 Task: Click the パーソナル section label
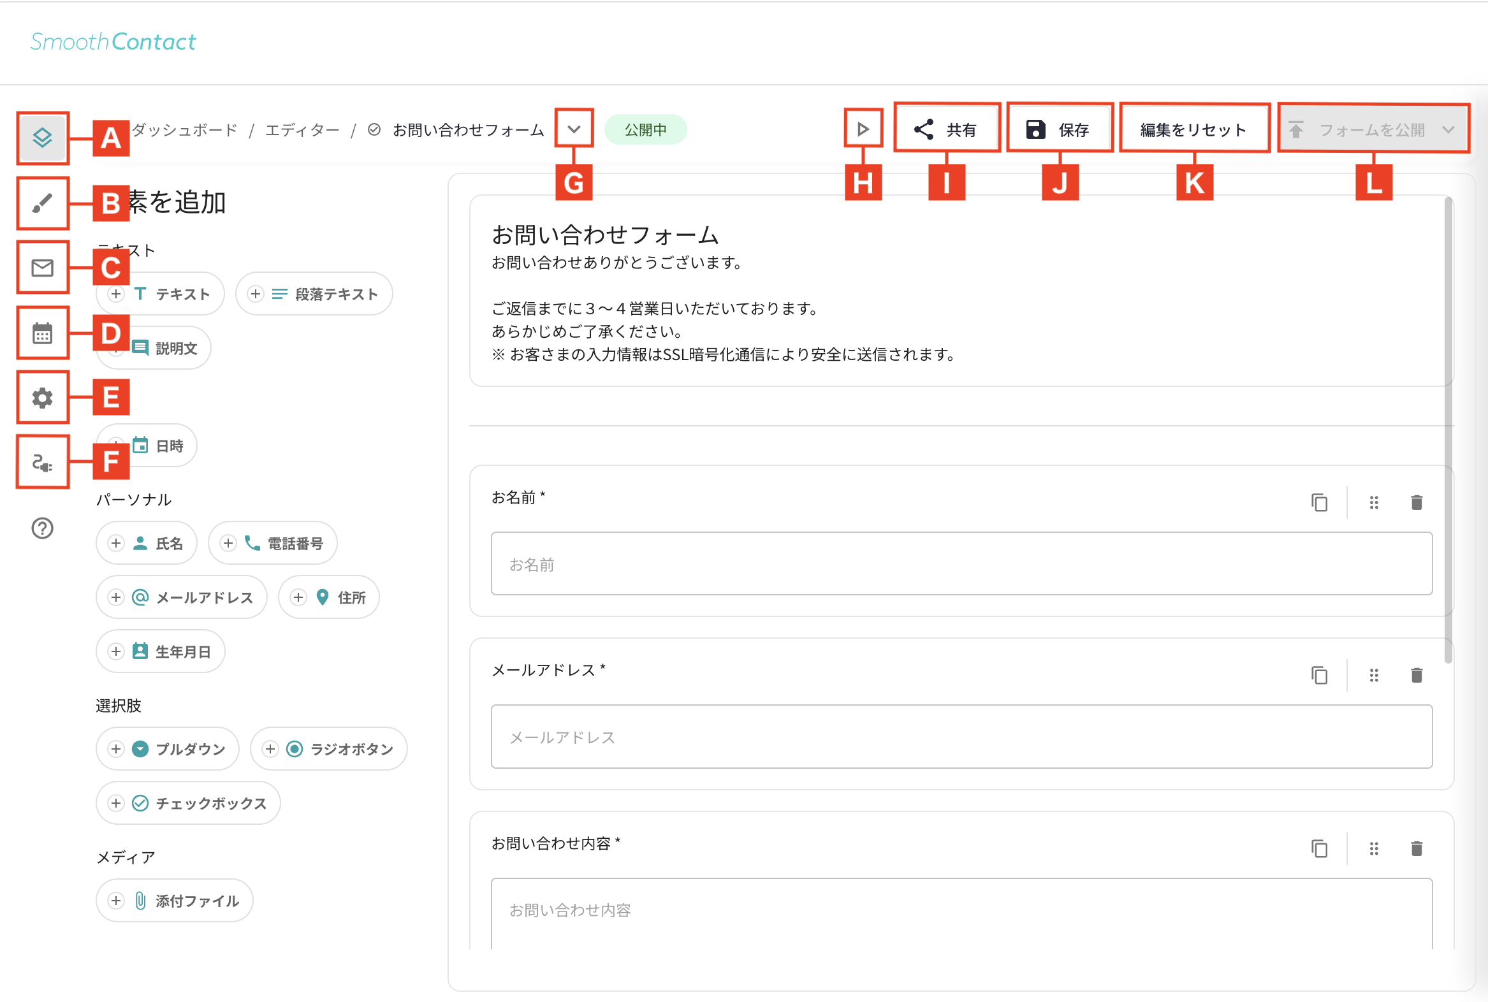click(134, 500)
